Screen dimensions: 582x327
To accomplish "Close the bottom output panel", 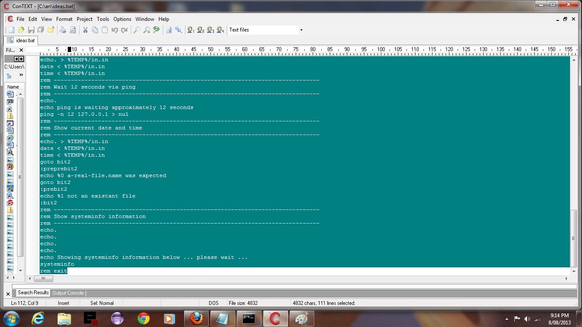I will 8,294.
